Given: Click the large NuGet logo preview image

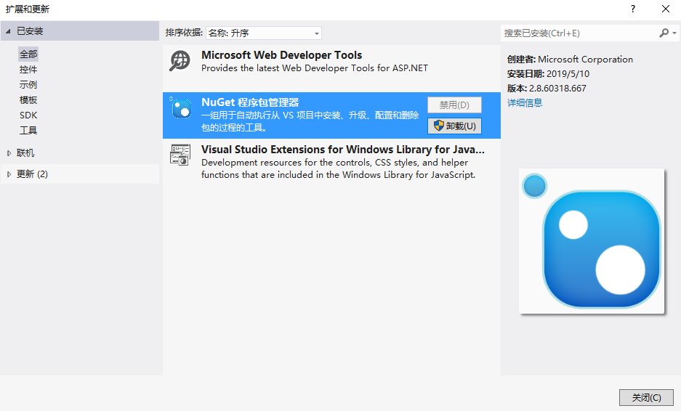Looking at the screenshot, I should 592,241.
